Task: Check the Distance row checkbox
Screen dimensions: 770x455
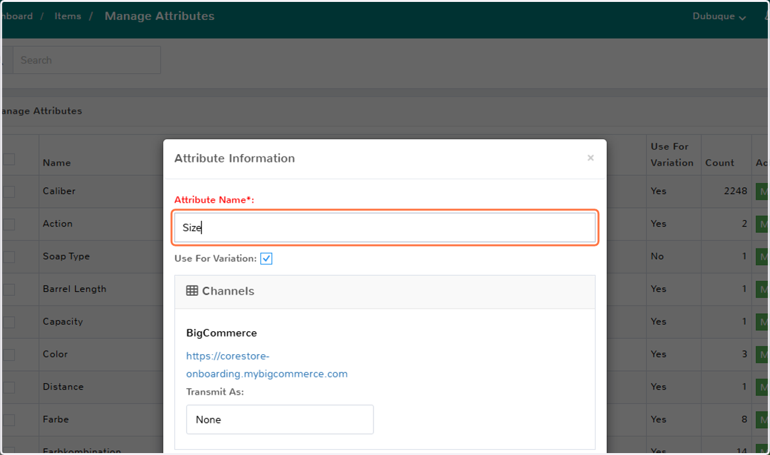Action: tap(8, 387)
